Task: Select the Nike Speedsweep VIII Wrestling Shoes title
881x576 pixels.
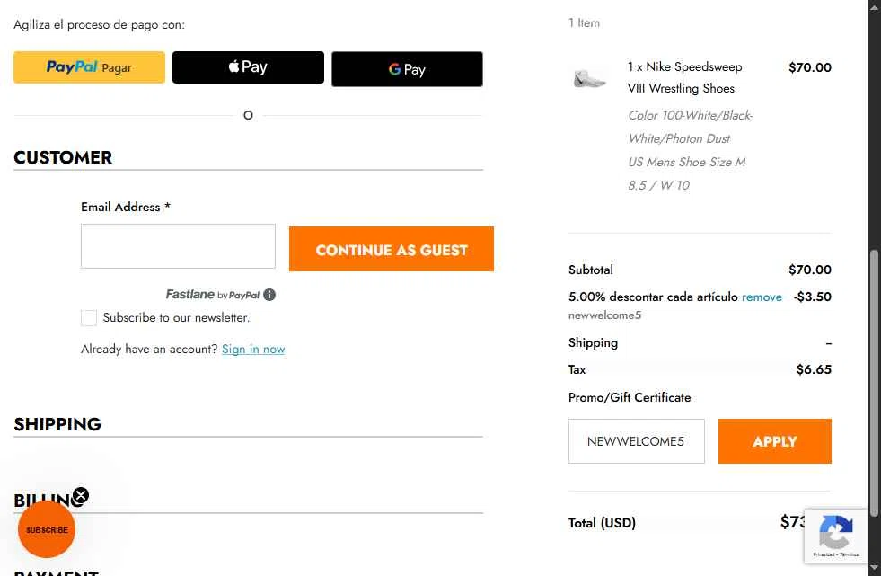Action: (x=684, y=77)
